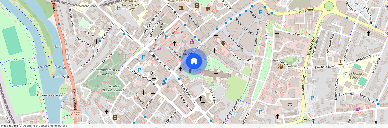Select the courthouse scales icon
The height and width of the screenshot is (128, 388).
pos(290,105)
